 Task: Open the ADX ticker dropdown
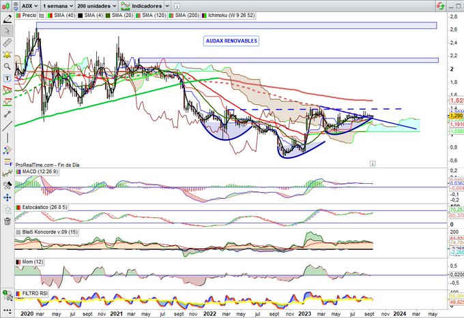coord(30,6)
